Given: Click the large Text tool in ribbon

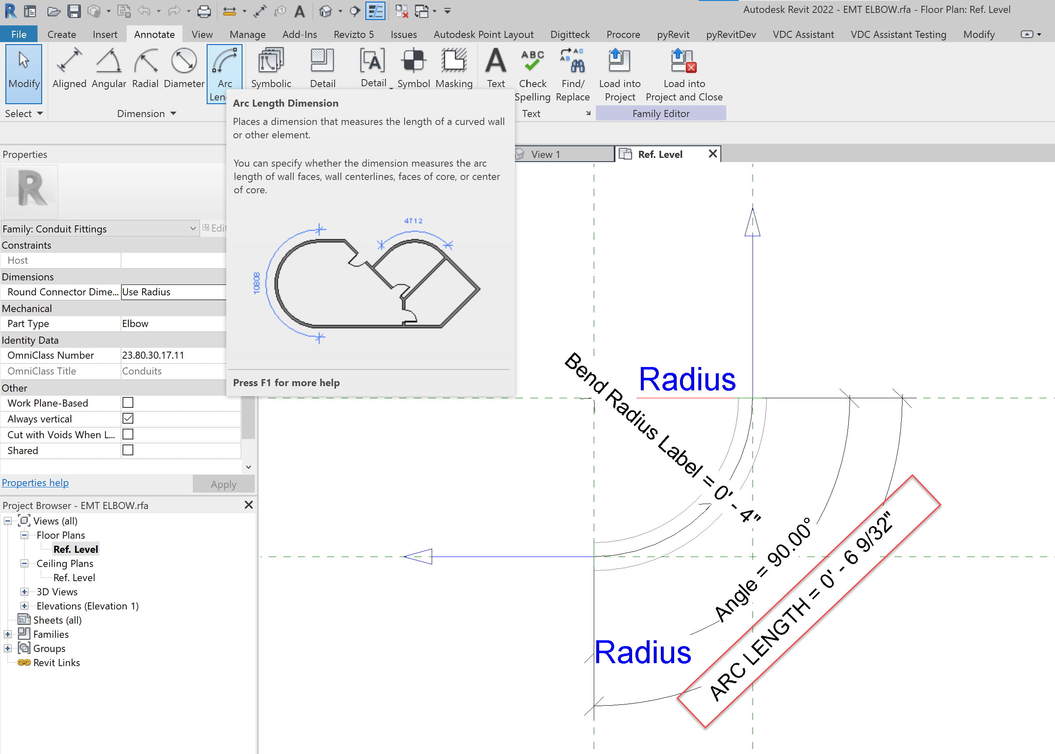Looking at the screenshot, I should [x=495, y=69].
